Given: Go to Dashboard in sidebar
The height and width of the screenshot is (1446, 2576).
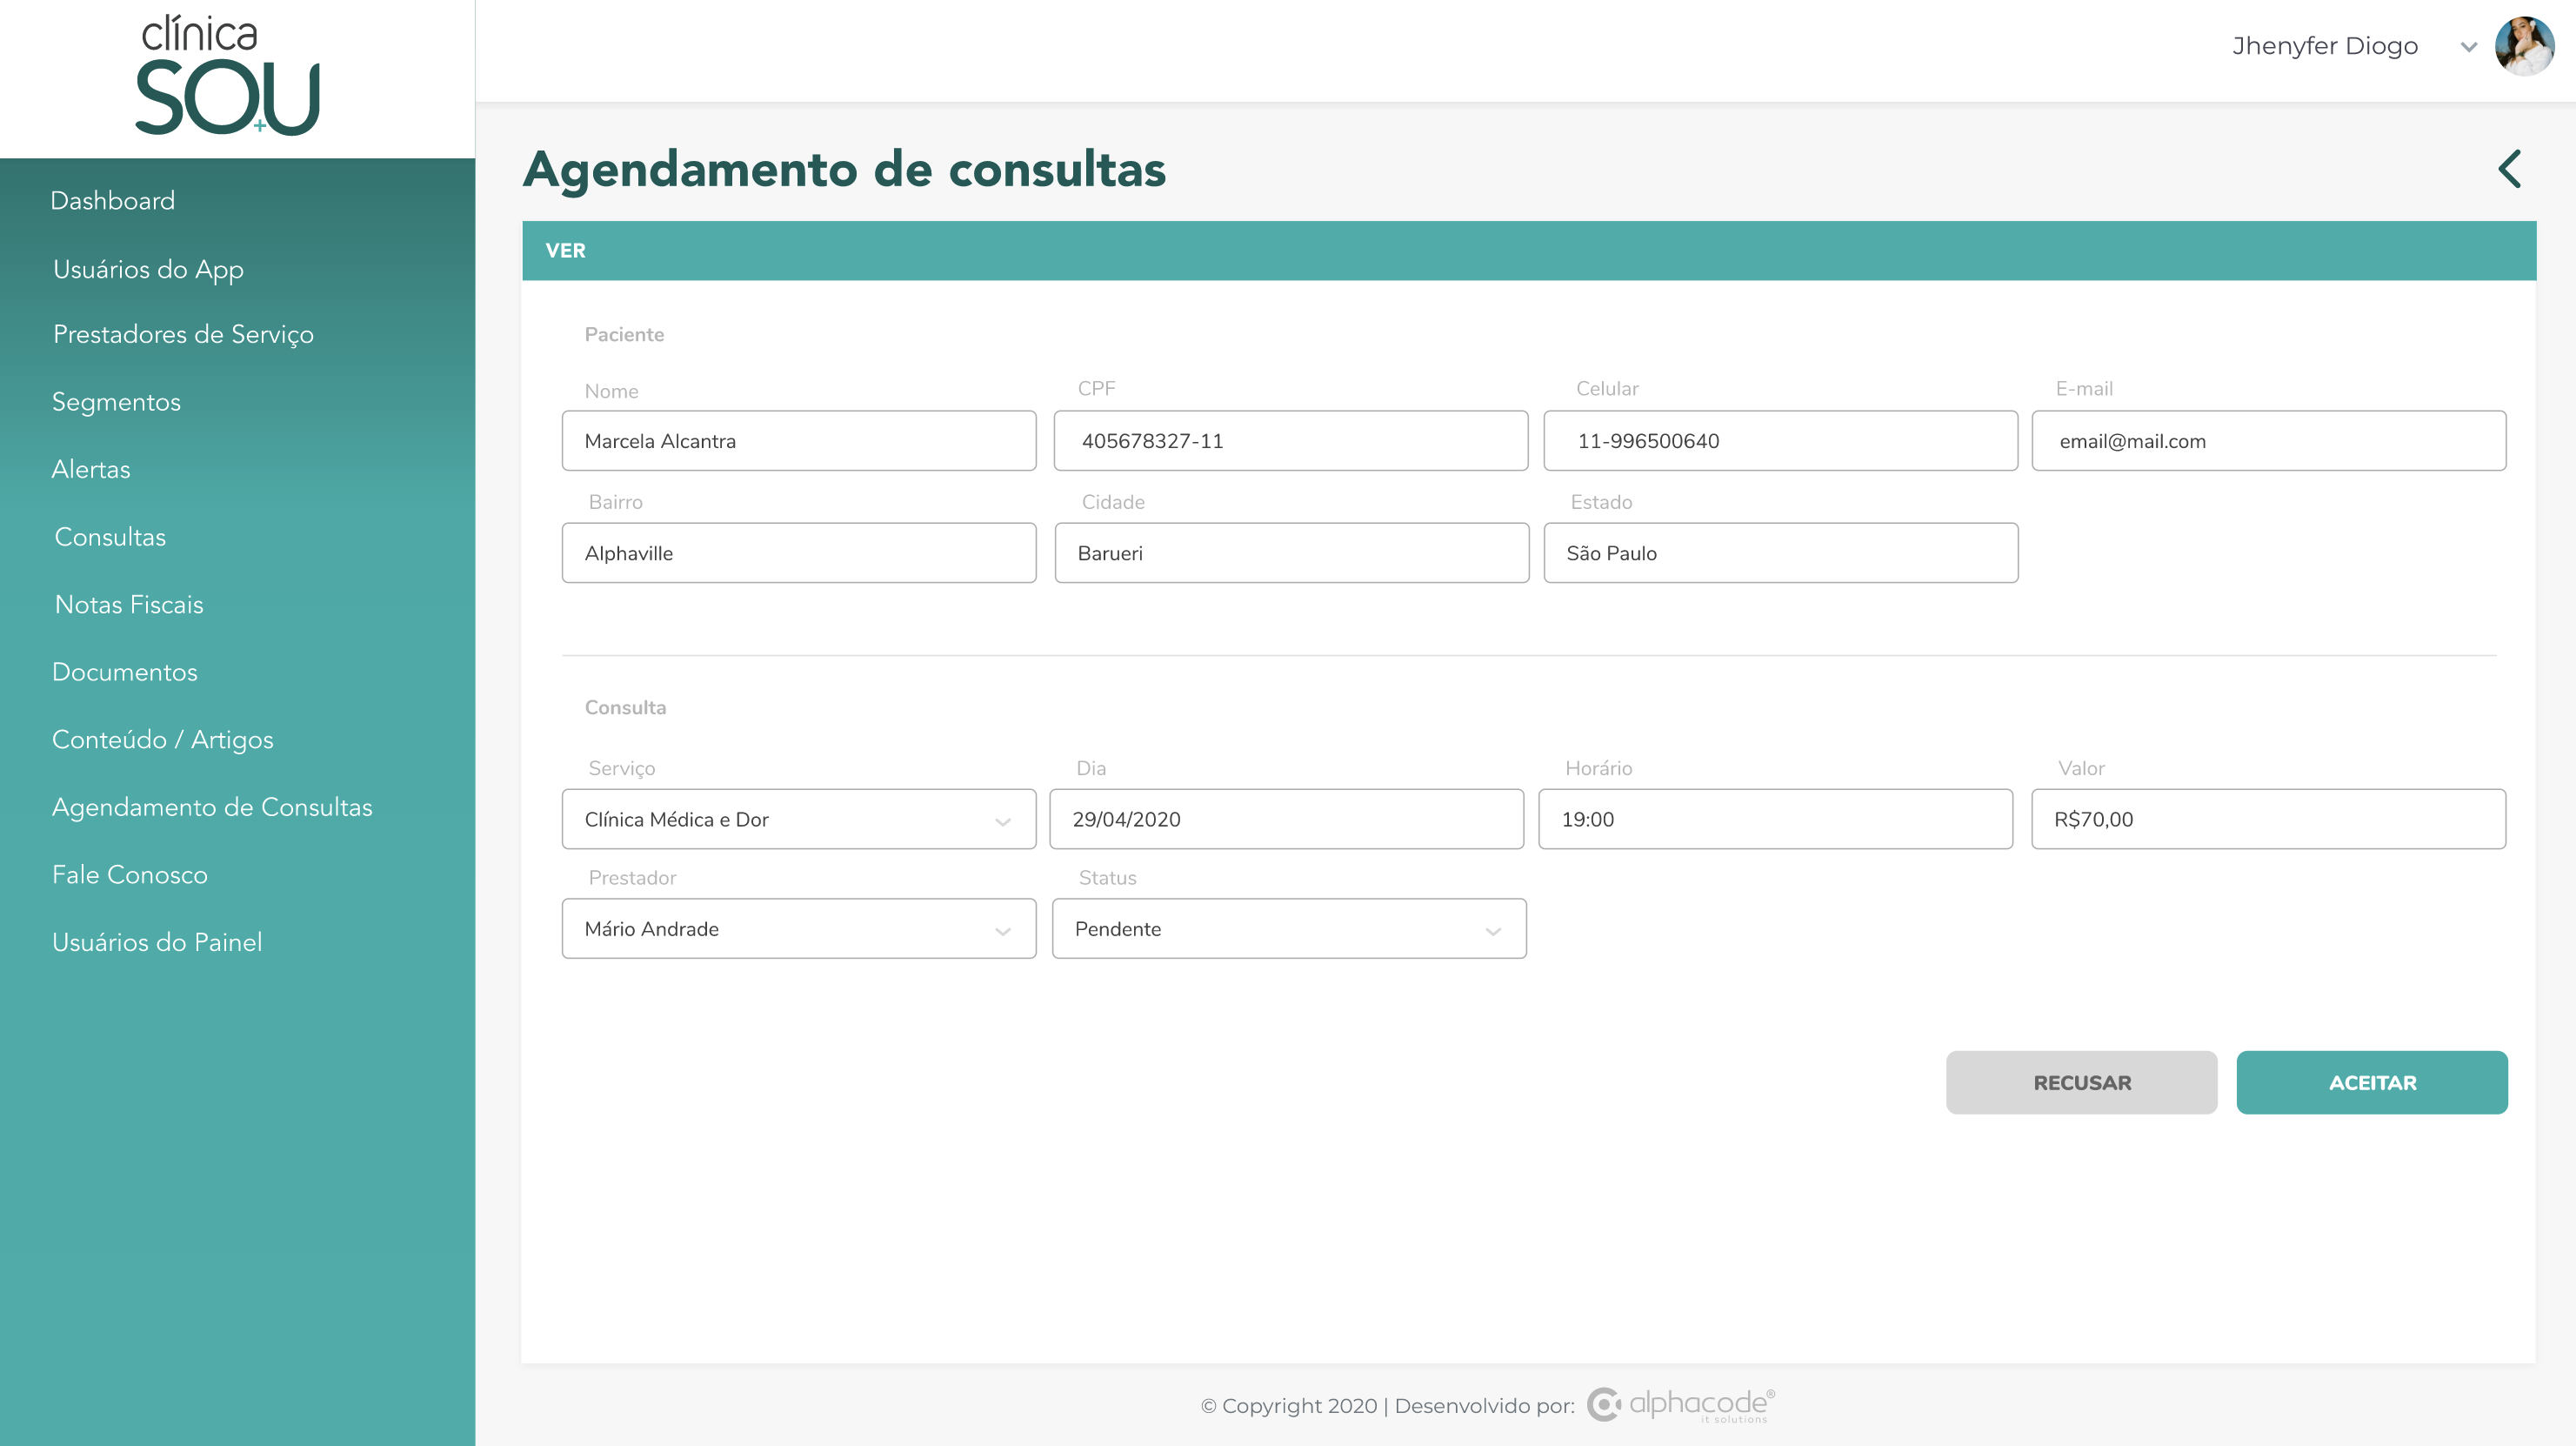Looking at the screenshot, I should tap(113, 201).
